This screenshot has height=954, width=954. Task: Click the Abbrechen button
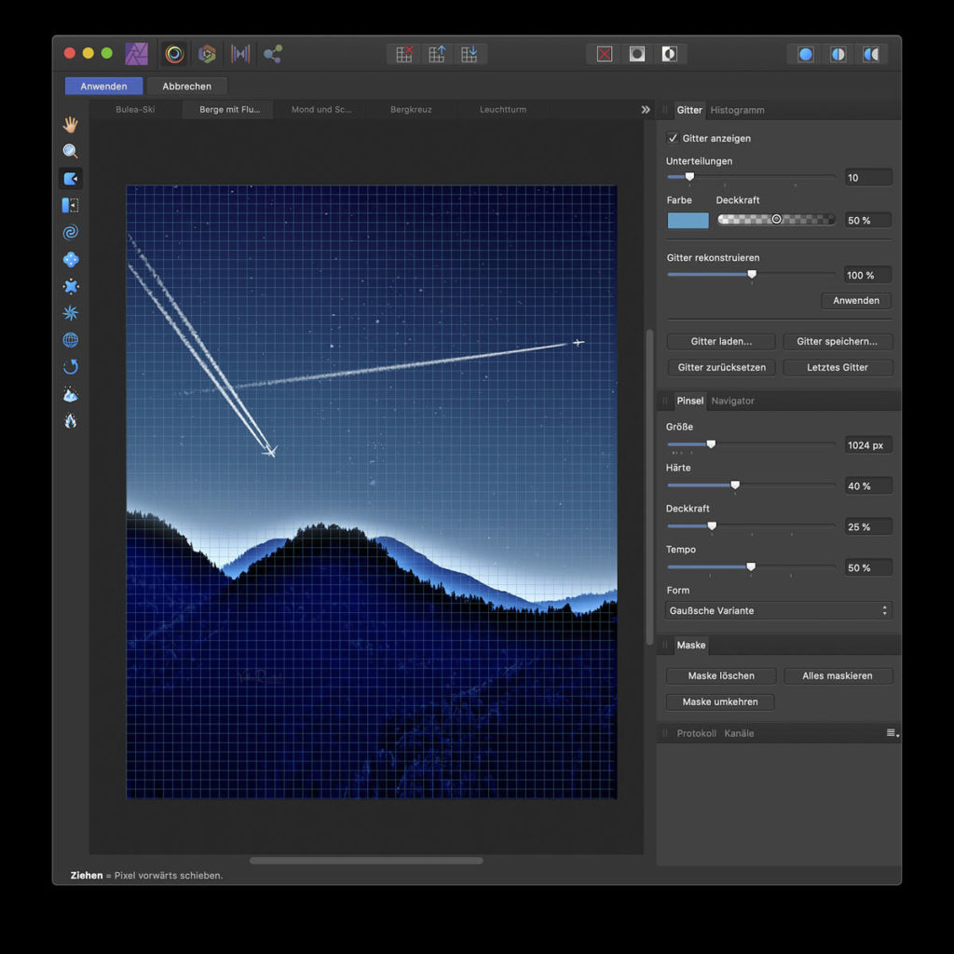186,87
